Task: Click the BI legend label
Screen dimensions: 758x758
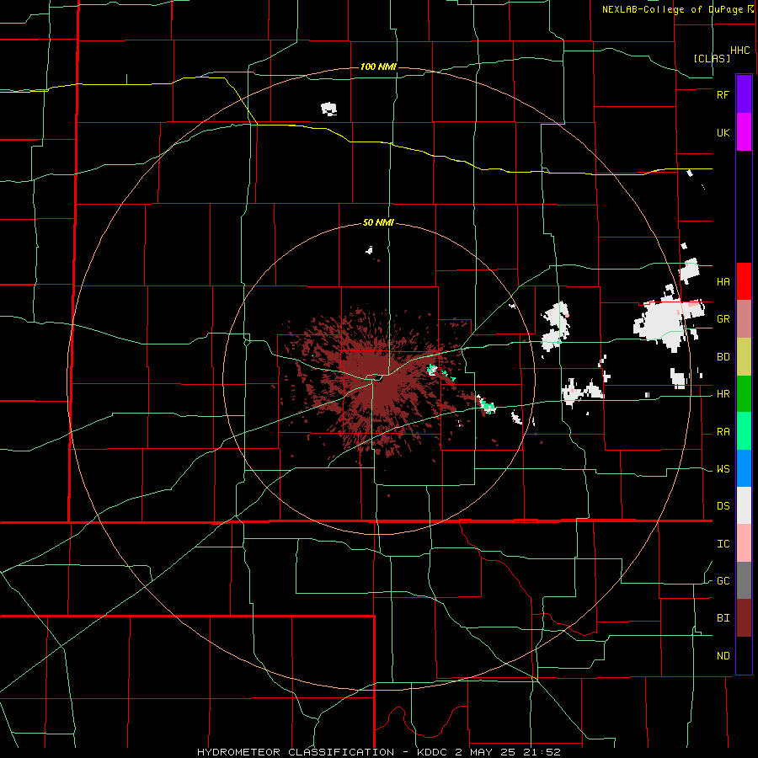Action: point(723,618)
